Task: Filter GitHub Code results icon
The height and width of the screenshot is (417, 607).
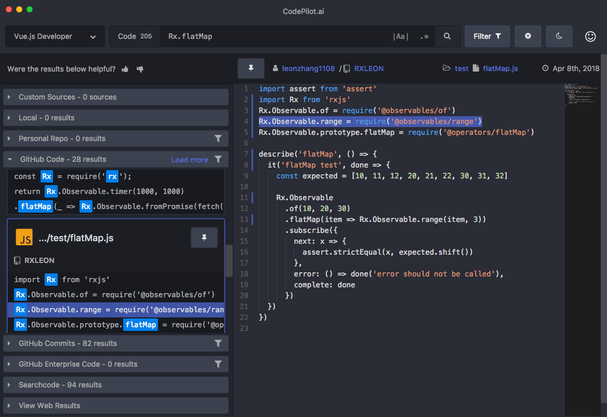Action: 218,159
